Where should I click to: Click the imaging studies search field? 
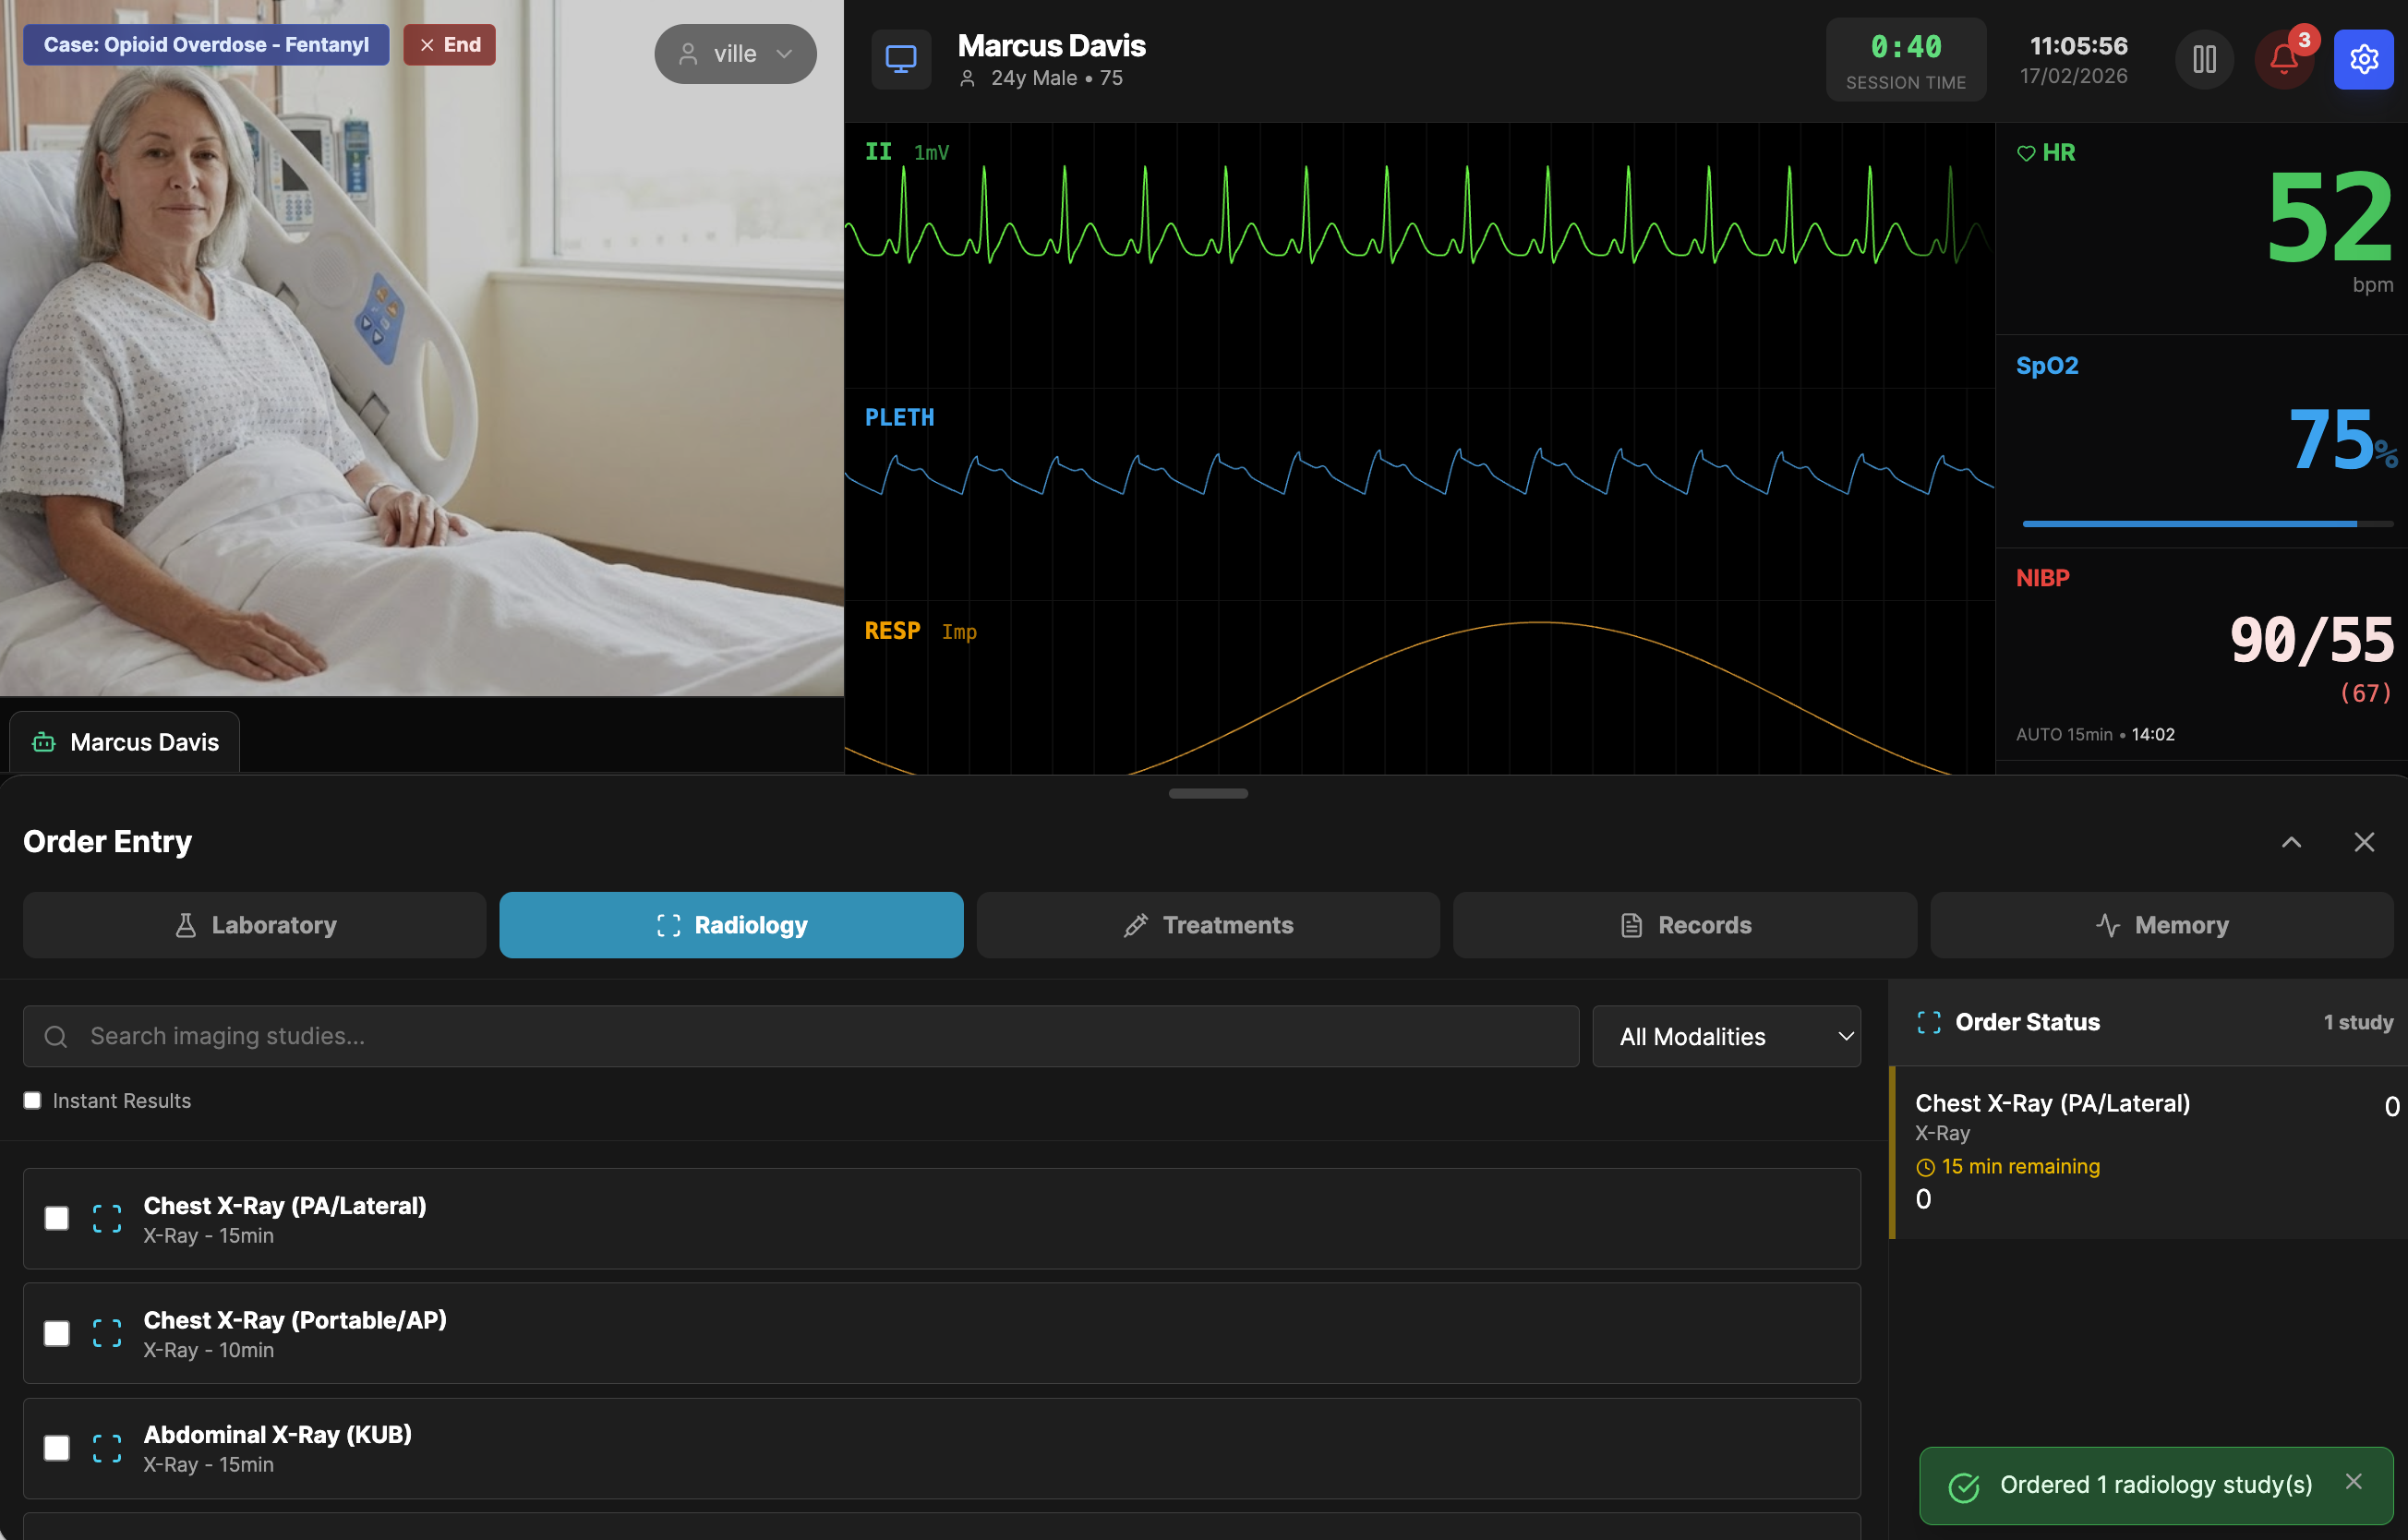point(700,1036)
